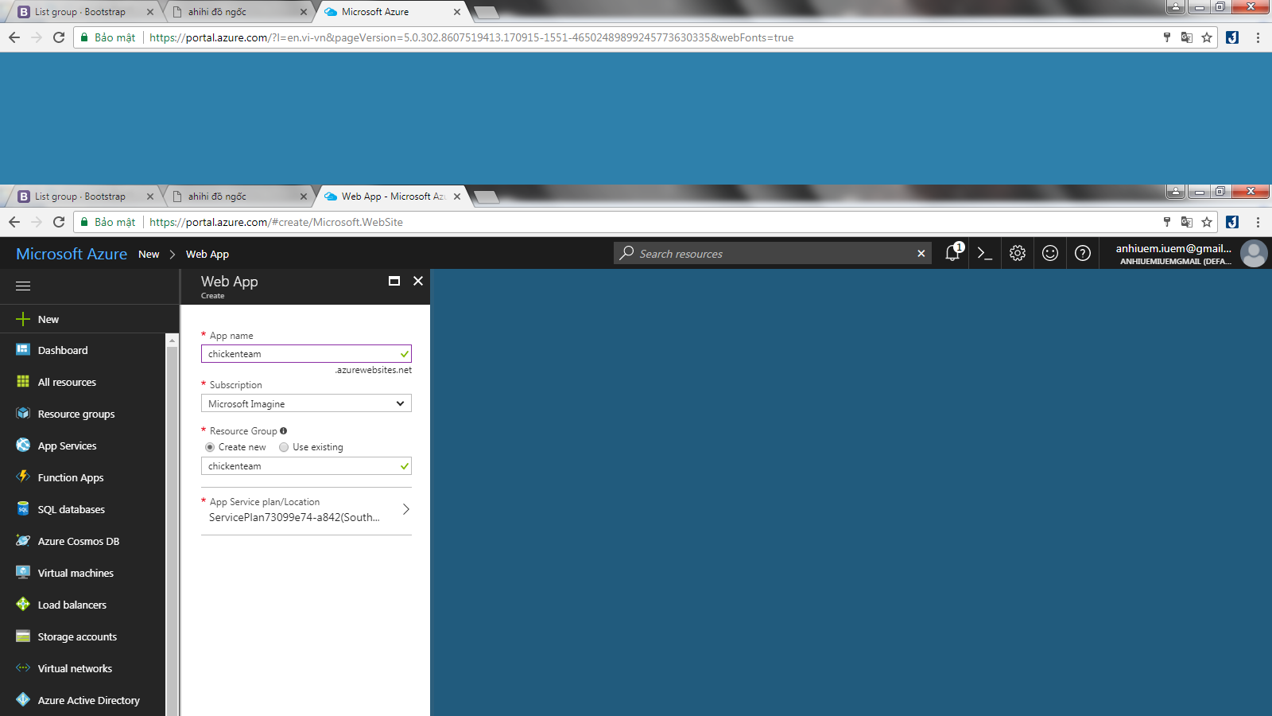
Task: Open the Subscription dropdown
Action: click(x=306, y=403)
